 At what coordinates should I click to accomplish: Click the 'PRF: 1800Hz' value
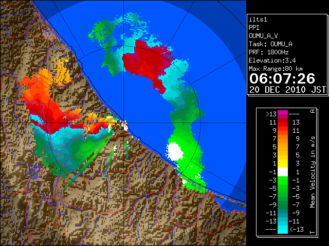tap(268, 52)
